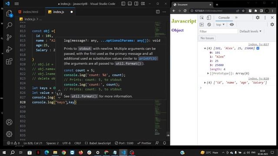Viewport: 278px width, 156px height.
Task: Click the Port: 5500 Live Server item
Action: coord(124,143)
